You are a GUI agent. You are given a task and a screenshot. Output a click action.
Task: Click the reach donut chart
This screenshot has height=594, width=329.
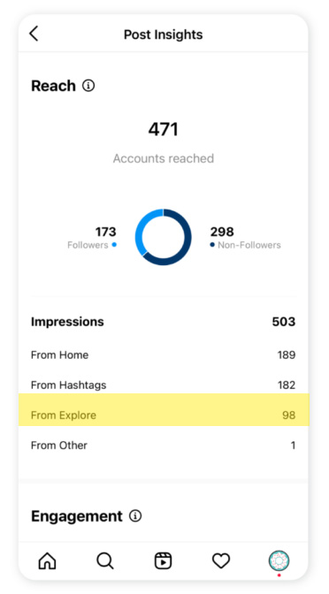point(164,237)
